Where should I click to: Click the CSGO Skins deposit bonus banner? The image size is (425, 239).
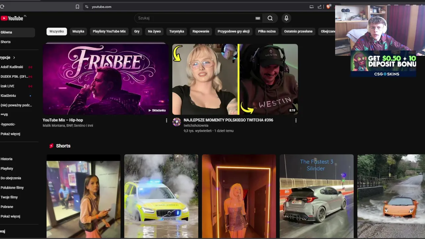tap(383, 64)
